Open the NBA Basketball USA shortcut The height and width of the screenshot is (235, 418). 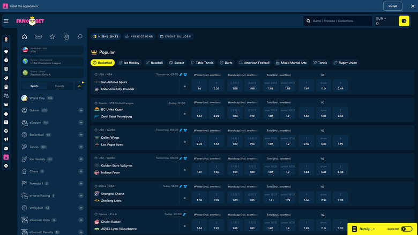53,50
